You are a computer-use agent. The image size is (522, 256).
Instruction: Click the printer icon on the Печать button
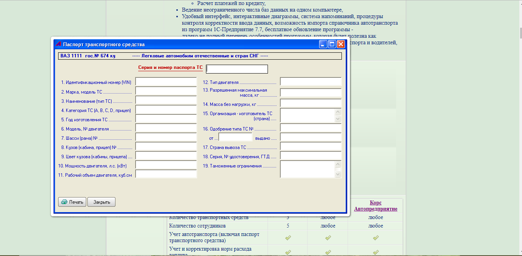point(65,201)
